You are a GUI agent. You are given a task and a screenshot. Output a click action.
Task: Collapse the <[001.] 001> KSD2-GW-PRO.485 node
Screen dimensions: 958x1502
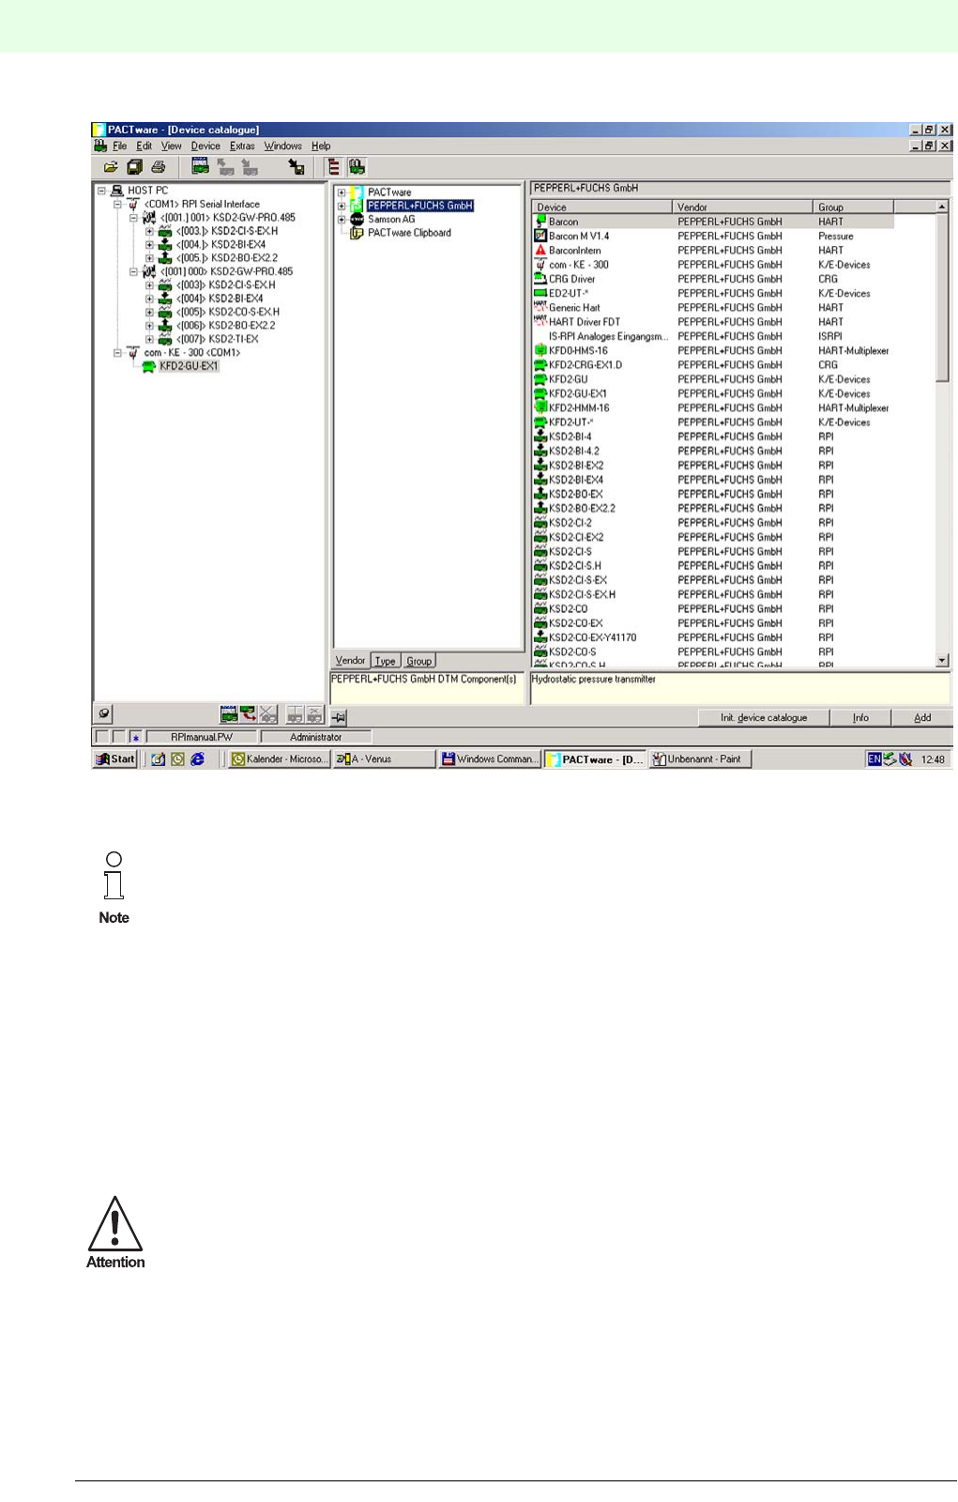click(x=133, y=218)
